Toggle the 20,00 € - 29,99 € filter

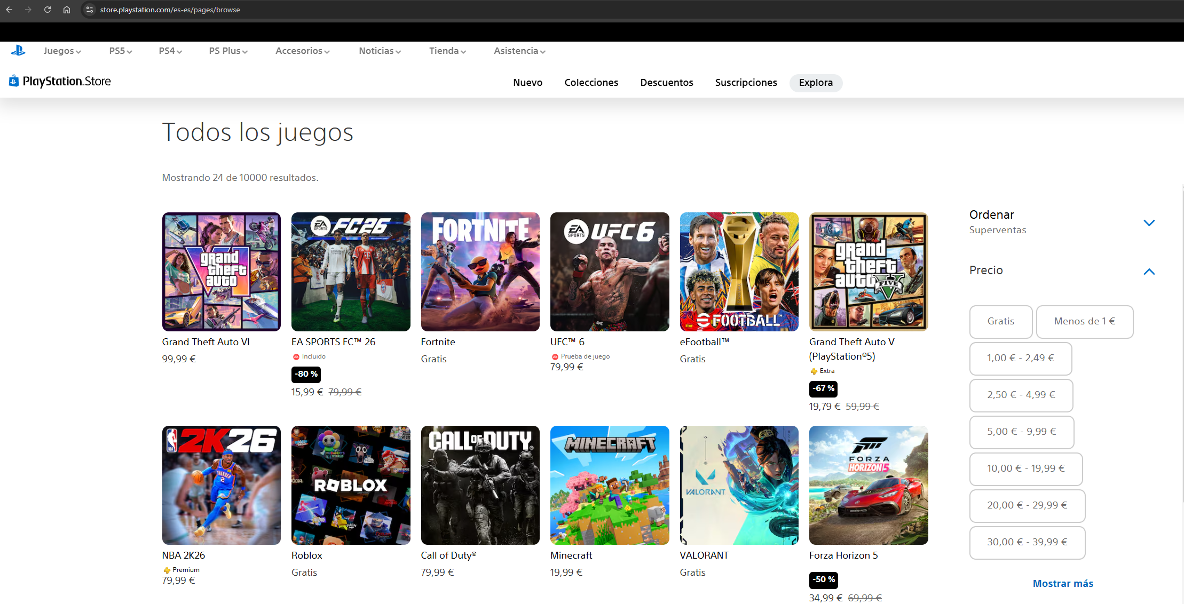tap(1028, 505)
